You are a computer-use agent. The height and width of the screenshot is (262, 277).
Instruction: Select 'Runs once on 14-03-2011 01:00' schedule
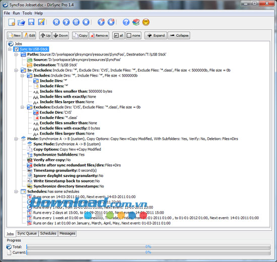point(81,197)
